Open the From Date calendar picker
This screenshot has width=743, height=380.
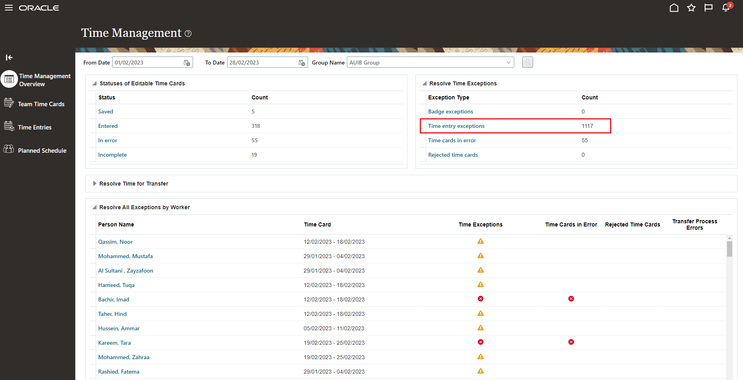click(x=187, y=63)
